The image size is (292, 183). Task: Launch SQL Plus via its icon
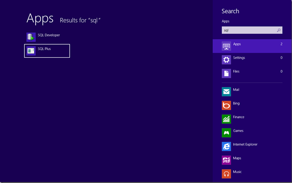click(x=31, y=51)
